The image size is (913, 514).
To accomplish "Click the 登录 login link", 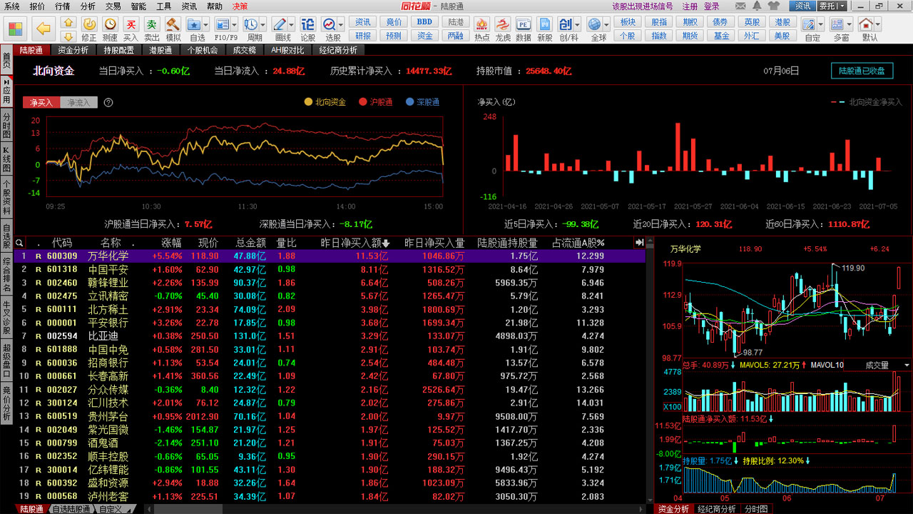I will coord(712,6).
